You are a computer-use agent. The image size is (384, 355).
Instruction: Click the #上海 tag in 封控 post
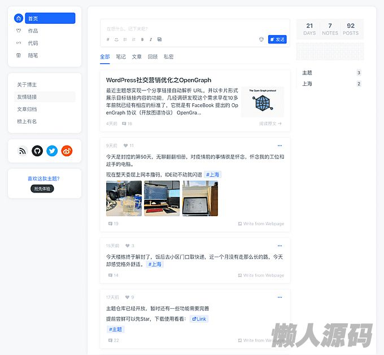212,174
